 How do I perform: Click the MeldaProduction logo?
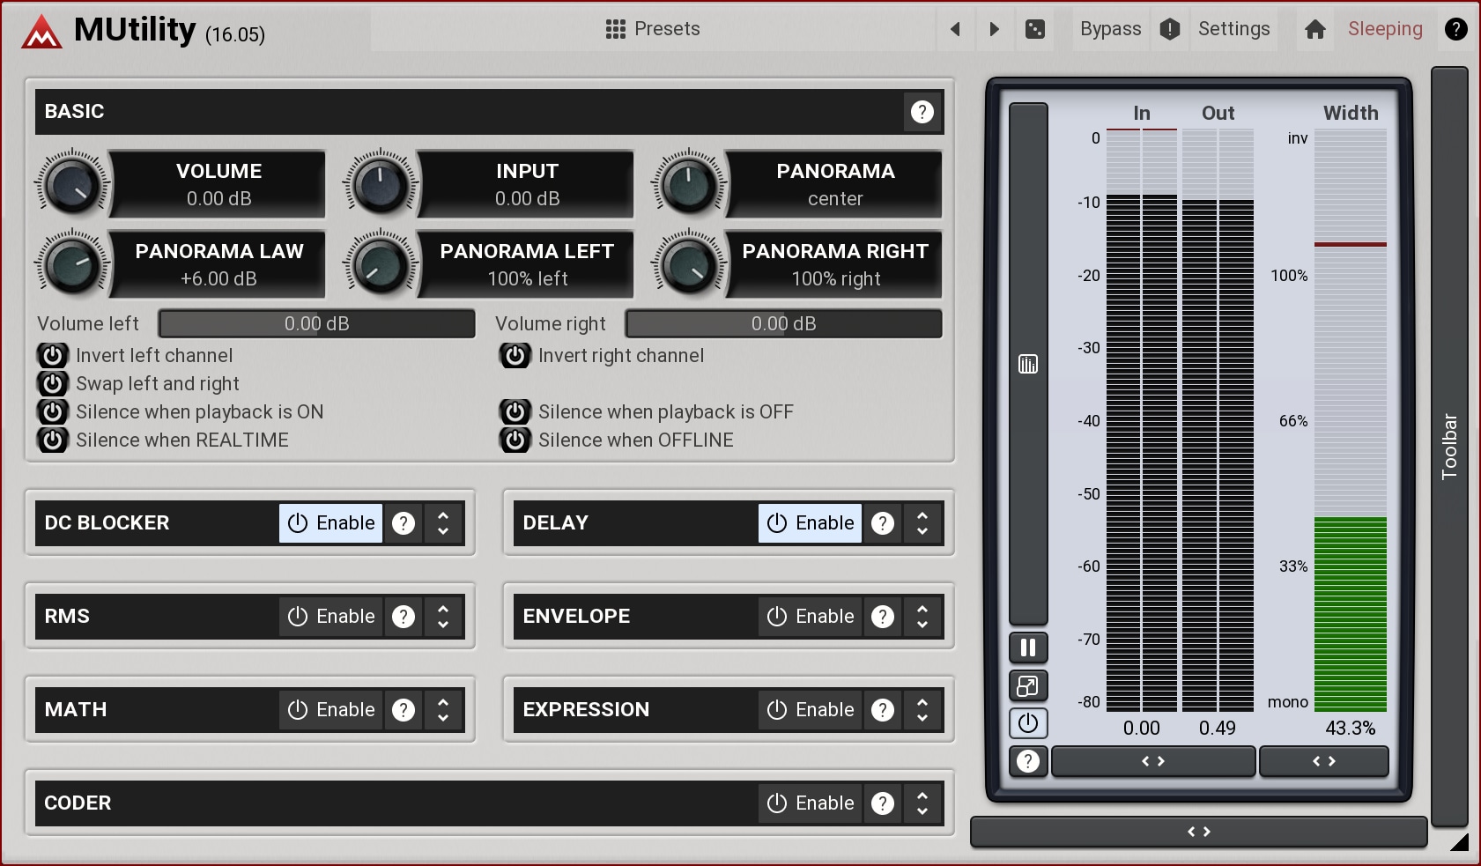tap(41, 33)
